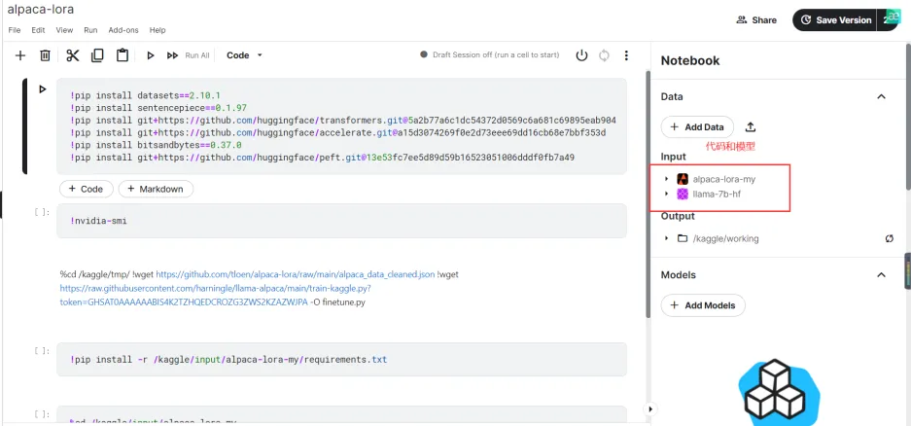Restart session with refresh icon
This screenshot has height=426, width=911.
pos(604,55)
